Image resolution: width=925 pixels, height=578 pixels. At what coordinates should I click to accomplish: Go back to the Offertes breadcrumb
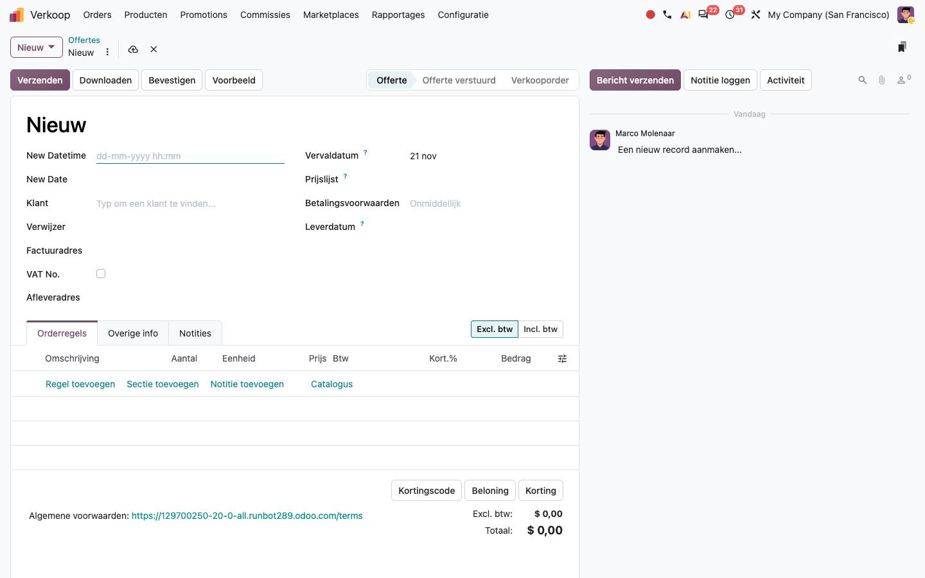point(84,40)
